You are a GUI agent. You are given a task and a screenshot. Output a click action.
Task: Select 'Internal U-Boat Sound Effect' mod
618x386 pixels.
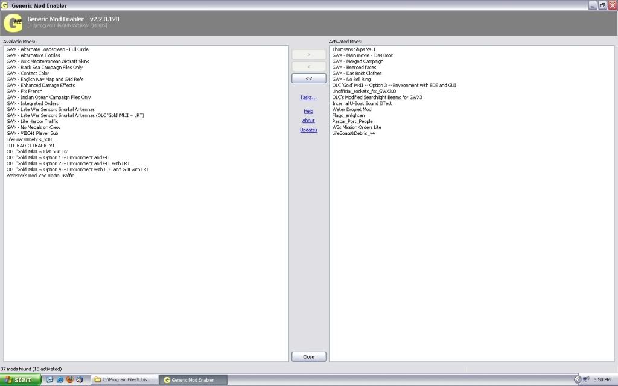(362, 103)
